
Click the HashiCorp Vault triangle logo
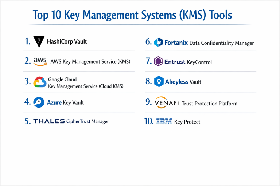39,42
